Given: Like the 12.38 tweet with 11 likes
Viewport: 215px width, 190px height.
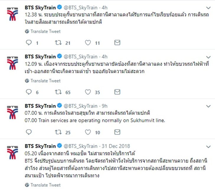Looking at the screenshot, I should click(88, 43).
